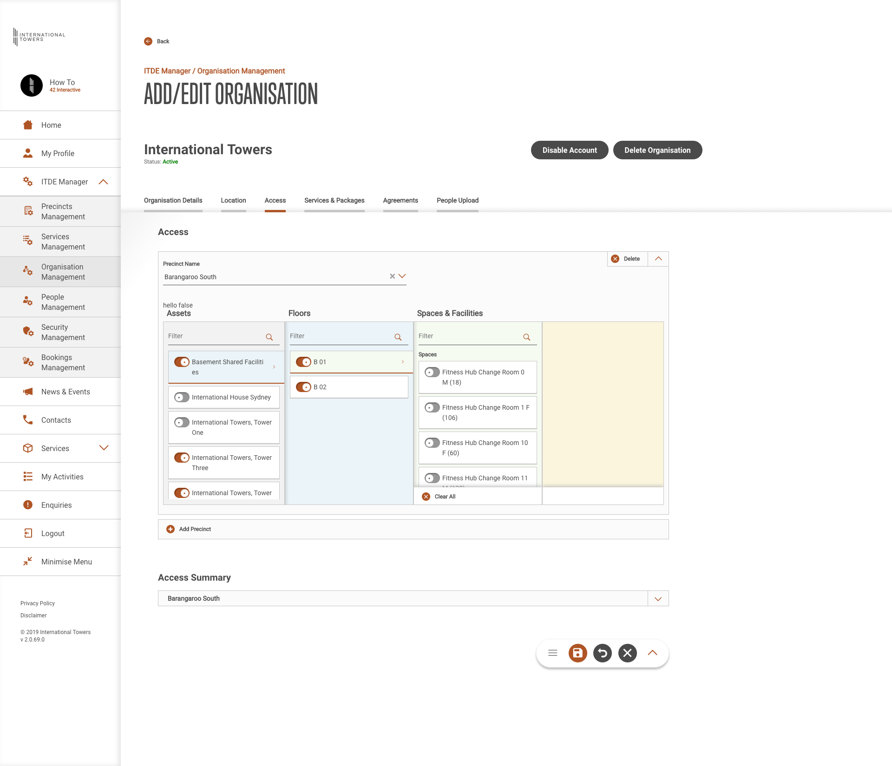
Task: Click the Organisation Management icon
Action: pos(28,271)
